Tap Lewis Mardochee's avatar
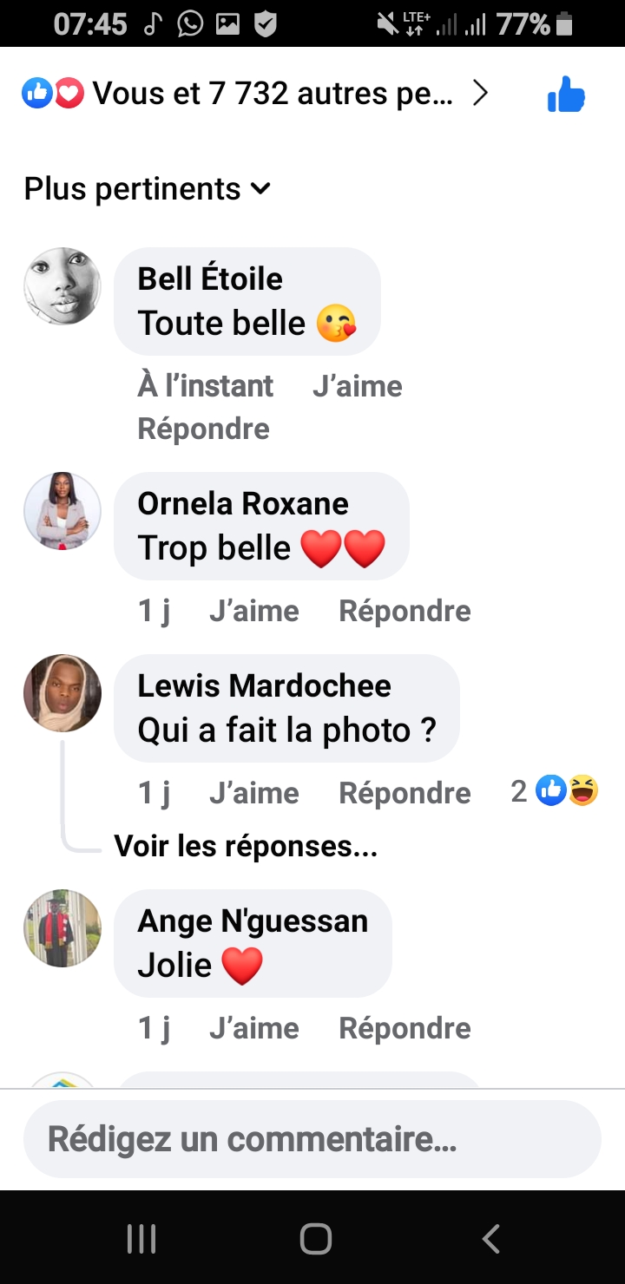The height and width of the screenshot is (1284, 625). (x=62, y=693)
